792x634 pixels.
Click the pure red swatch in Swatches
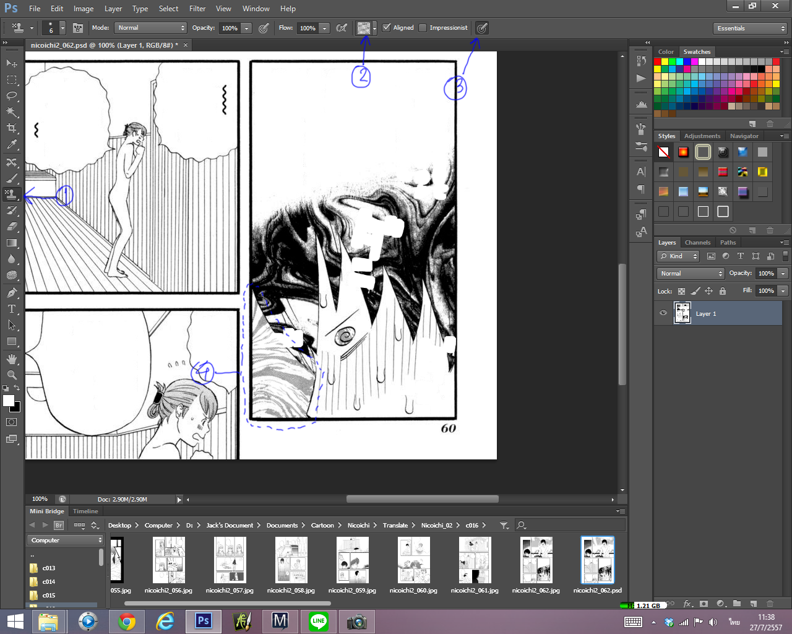click(658, 61)
